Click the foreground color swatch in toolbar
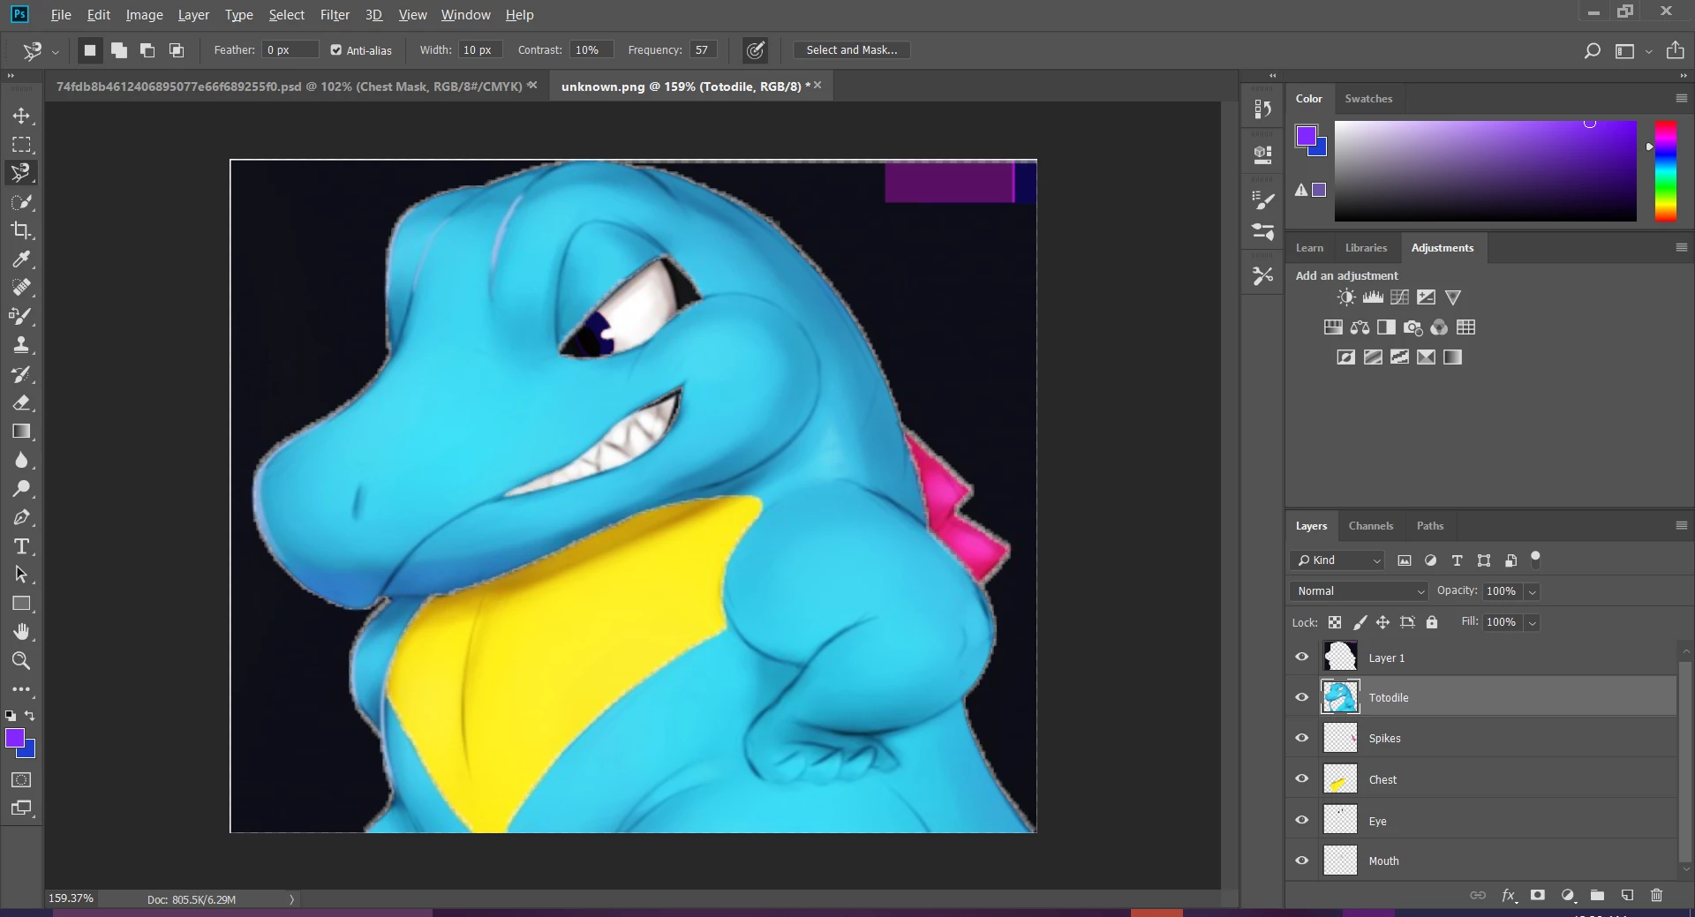Screen dimensions: 1695x917 coord(15,739)
